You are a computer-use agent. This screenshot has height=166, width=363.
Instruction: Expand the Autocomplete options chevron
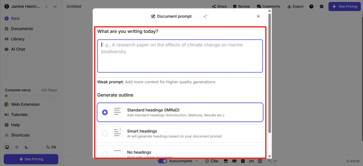[x=197, y=161]
